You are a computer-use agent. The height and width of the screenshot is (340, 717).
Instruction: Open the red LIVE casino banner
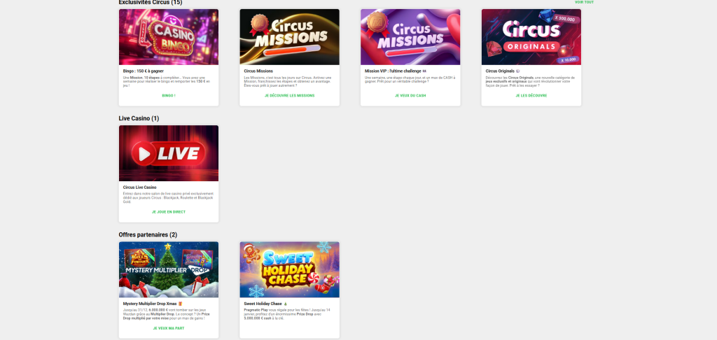[169, 153]
